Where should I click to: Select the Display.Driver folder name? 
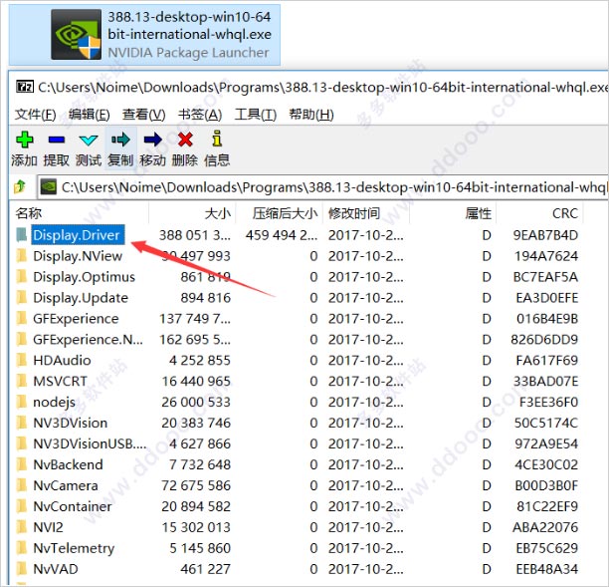[77, 235]
